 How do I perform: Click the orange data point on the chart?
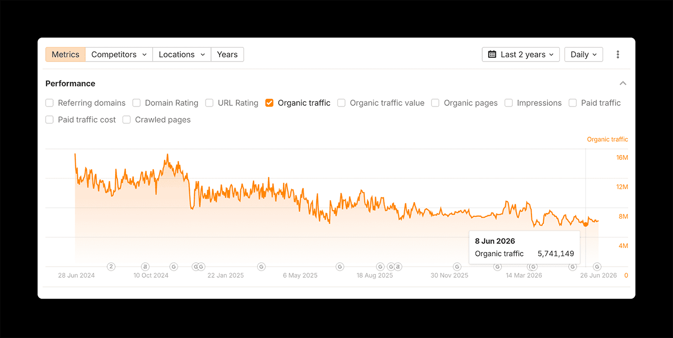click(586, 224)
